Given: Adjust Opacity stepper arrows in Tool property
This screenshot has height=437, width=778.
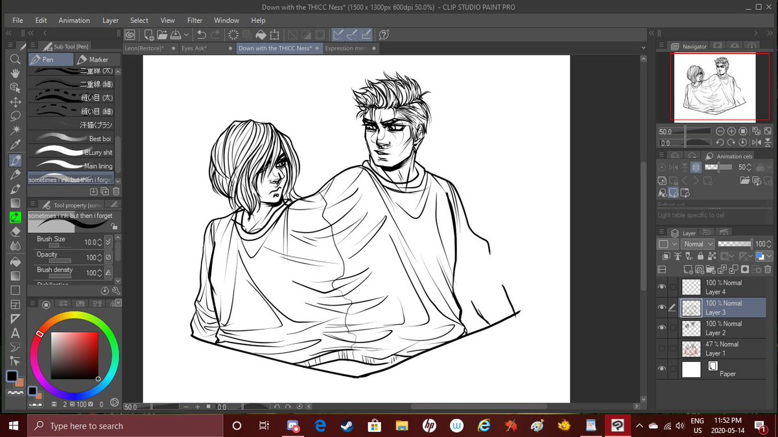Looking at the screenshot, I should 99,258.
